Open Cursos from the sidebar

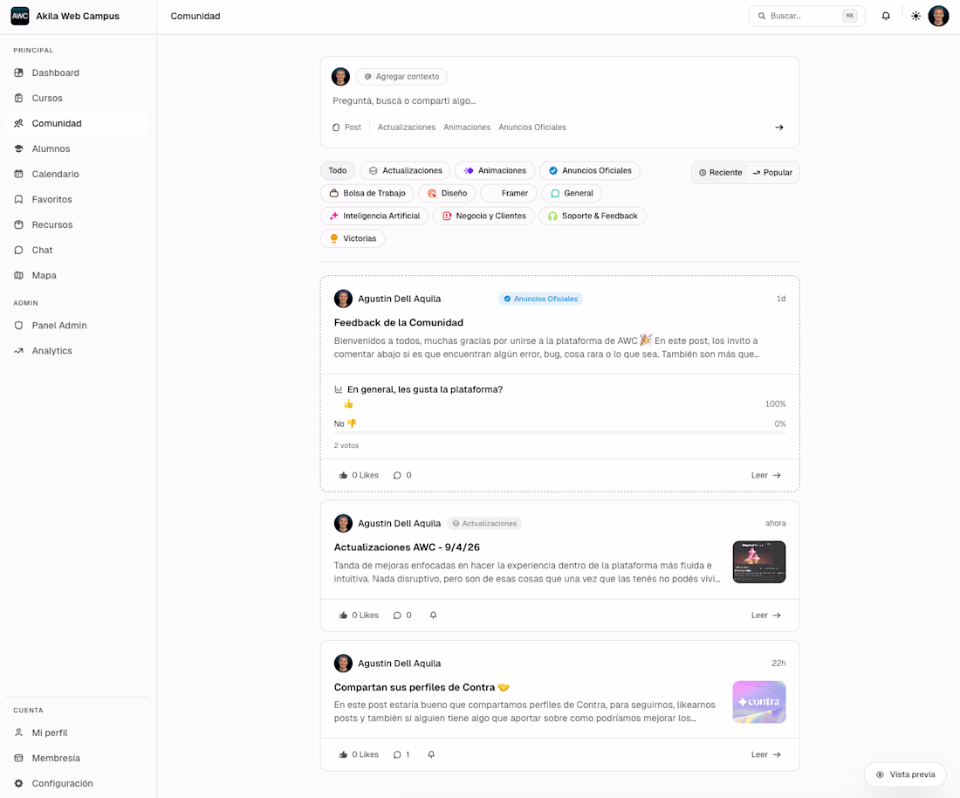coord(77,98)
